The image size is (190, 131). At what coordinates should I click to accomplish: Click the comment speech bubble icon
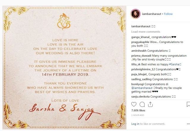(x=142, y=104)
